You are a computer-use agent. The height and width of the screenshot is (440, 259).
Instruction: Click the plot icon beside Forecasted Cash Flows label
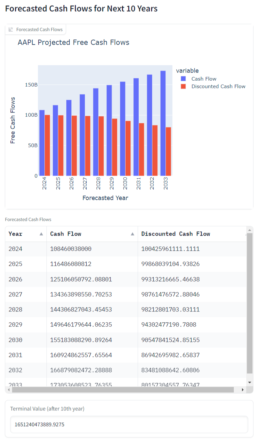coord(11,30)
